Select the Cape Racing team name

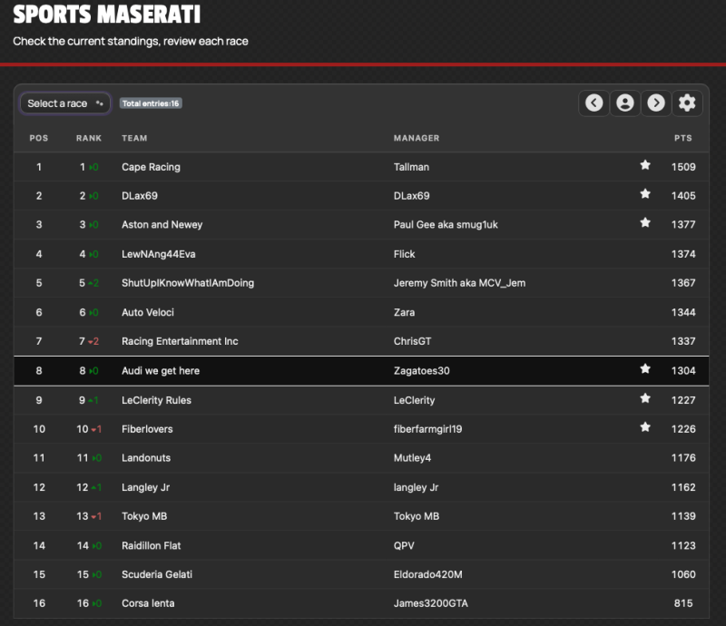point(151,167)
